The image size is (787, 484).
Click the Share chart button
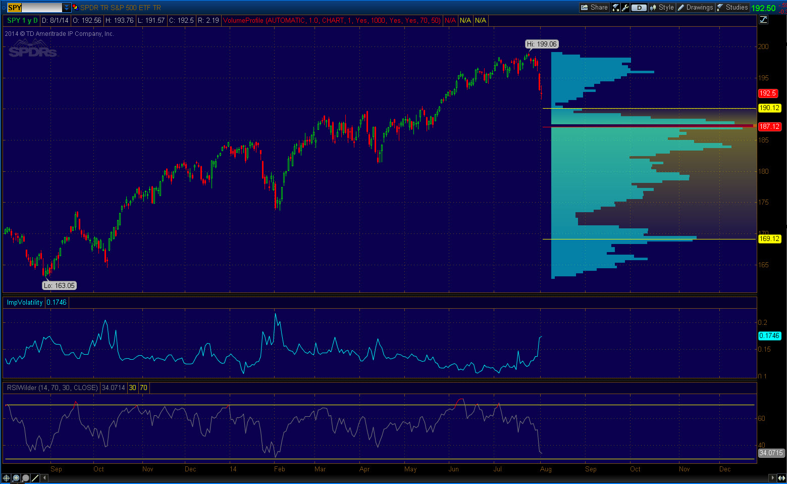tap(594, 8)
